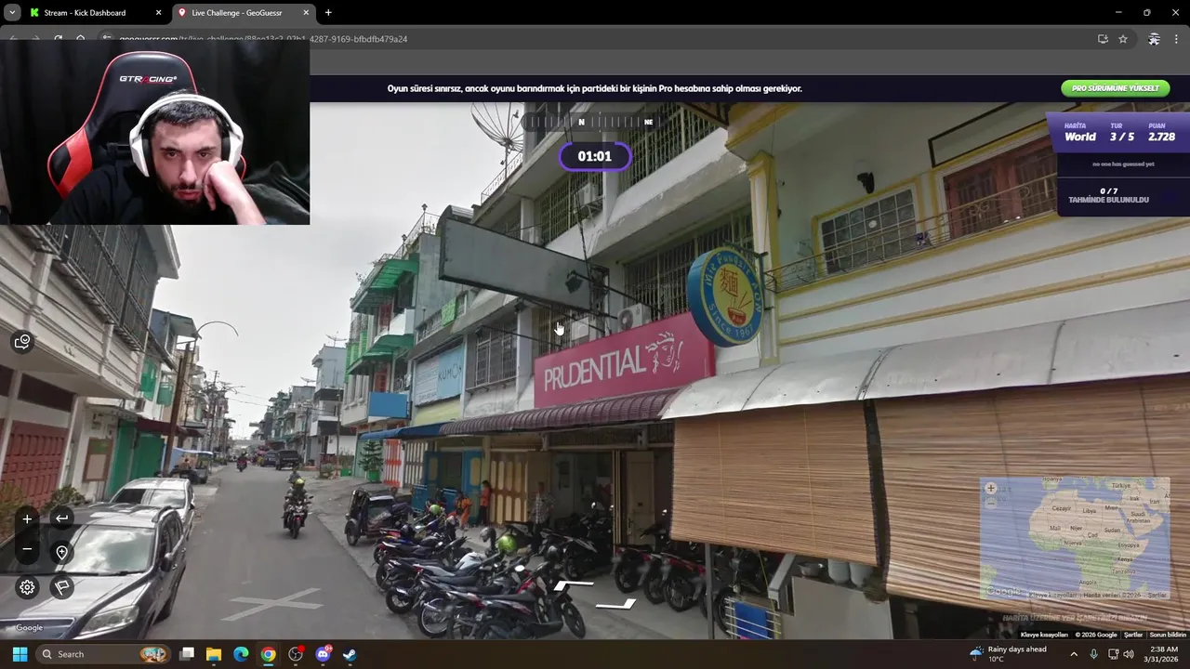The width and height of the screenshot is (1190, 669).
Task: Click the 3 / 5 round indicator
Action: [1122, 137]
